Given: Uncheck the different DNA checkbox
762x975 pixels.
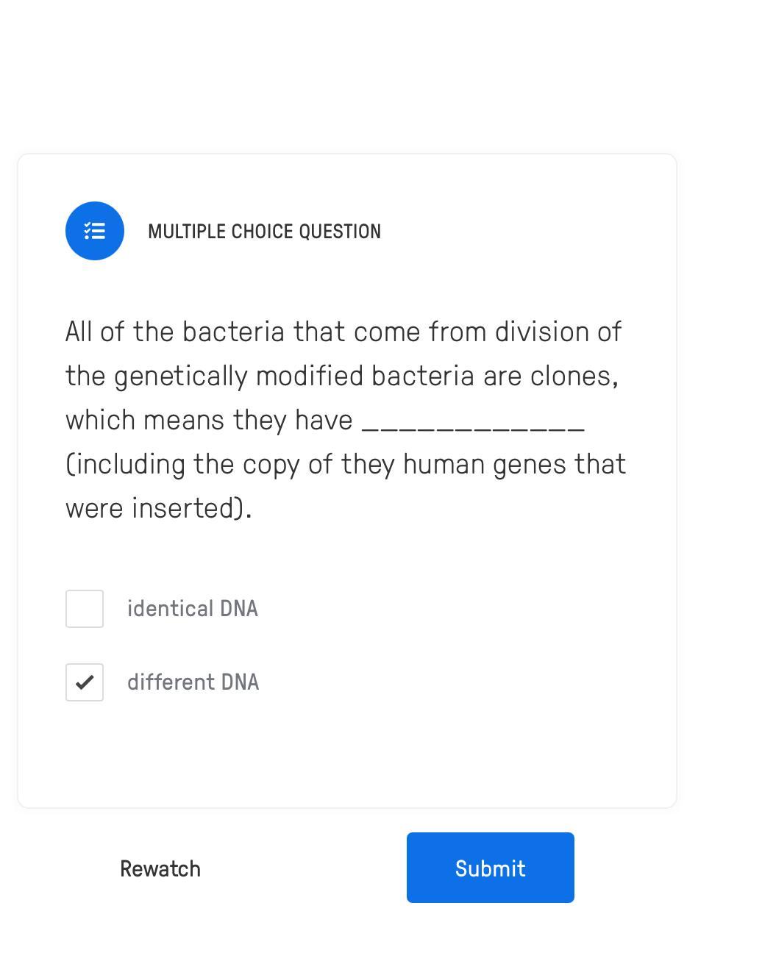Looking at the screenshot, I should 85,682.
